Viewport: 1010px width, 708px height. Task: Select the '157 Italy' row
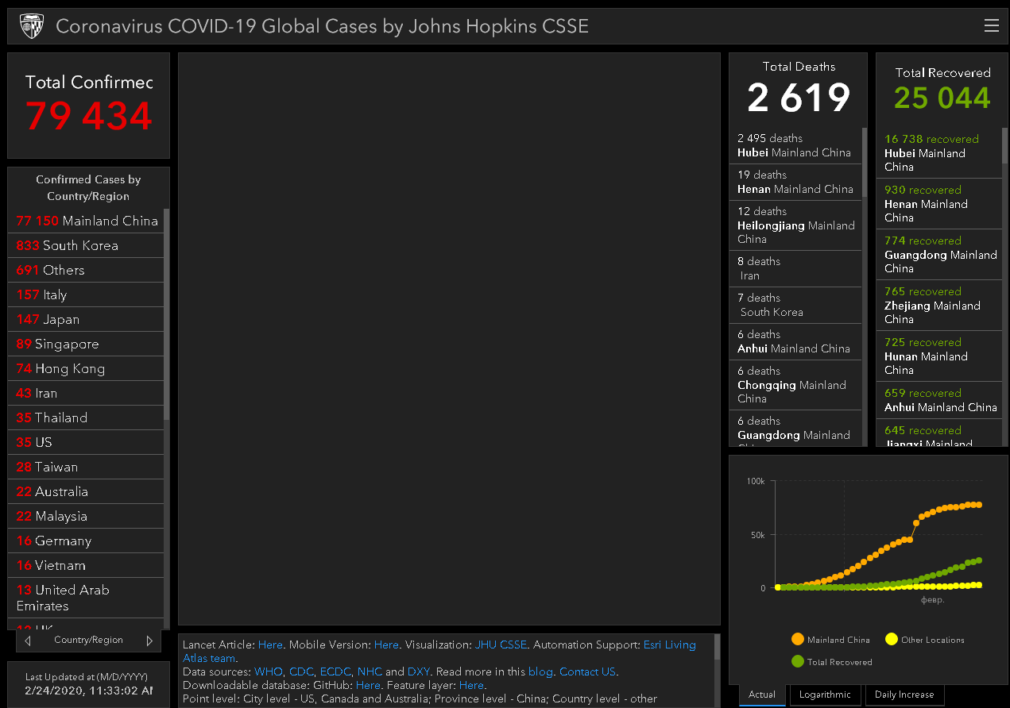click(86, 294)
